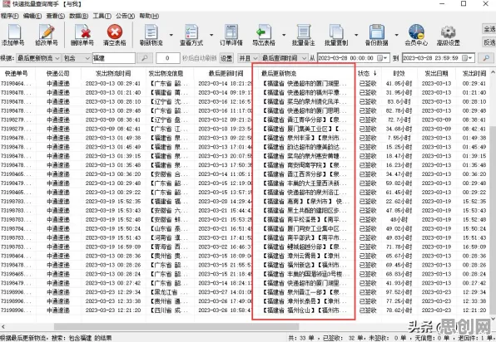Open the 会员中心 clock icon
Screen dimensions: 496x342
pyautogui.click(x=416, y=35)
